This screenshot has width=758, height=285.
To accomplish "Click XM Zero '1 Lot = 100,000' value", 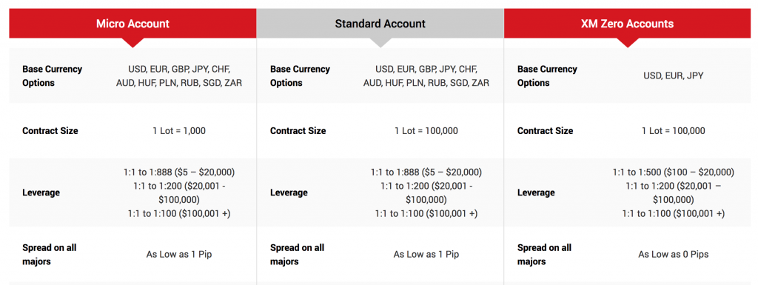I will tap(674, 131).
